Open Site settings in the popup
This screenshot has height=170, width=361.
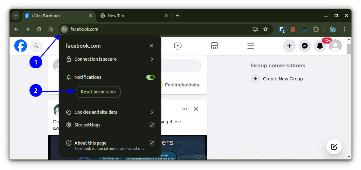pyautogui.click(x=110, y=125)
